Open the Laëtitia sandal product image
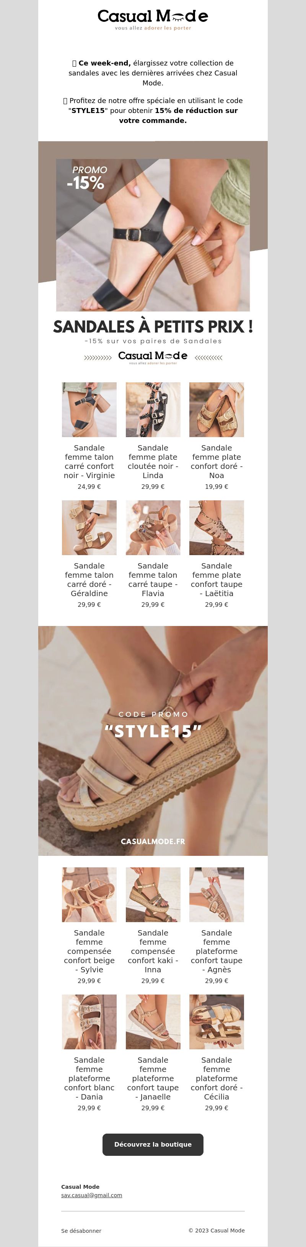Viewport: 306px width, 1247px height. click(x=216, y=528)
